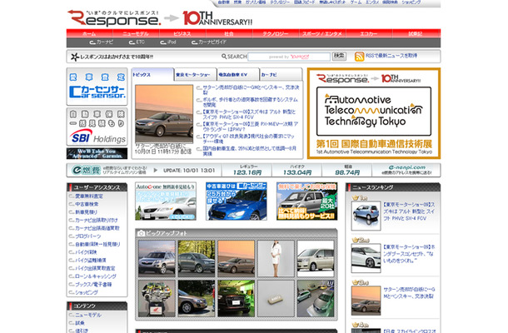Select the カーナビガイド submenu link
Image resolution: width=508 pixels, height=333 pixels.
(209, 42)
